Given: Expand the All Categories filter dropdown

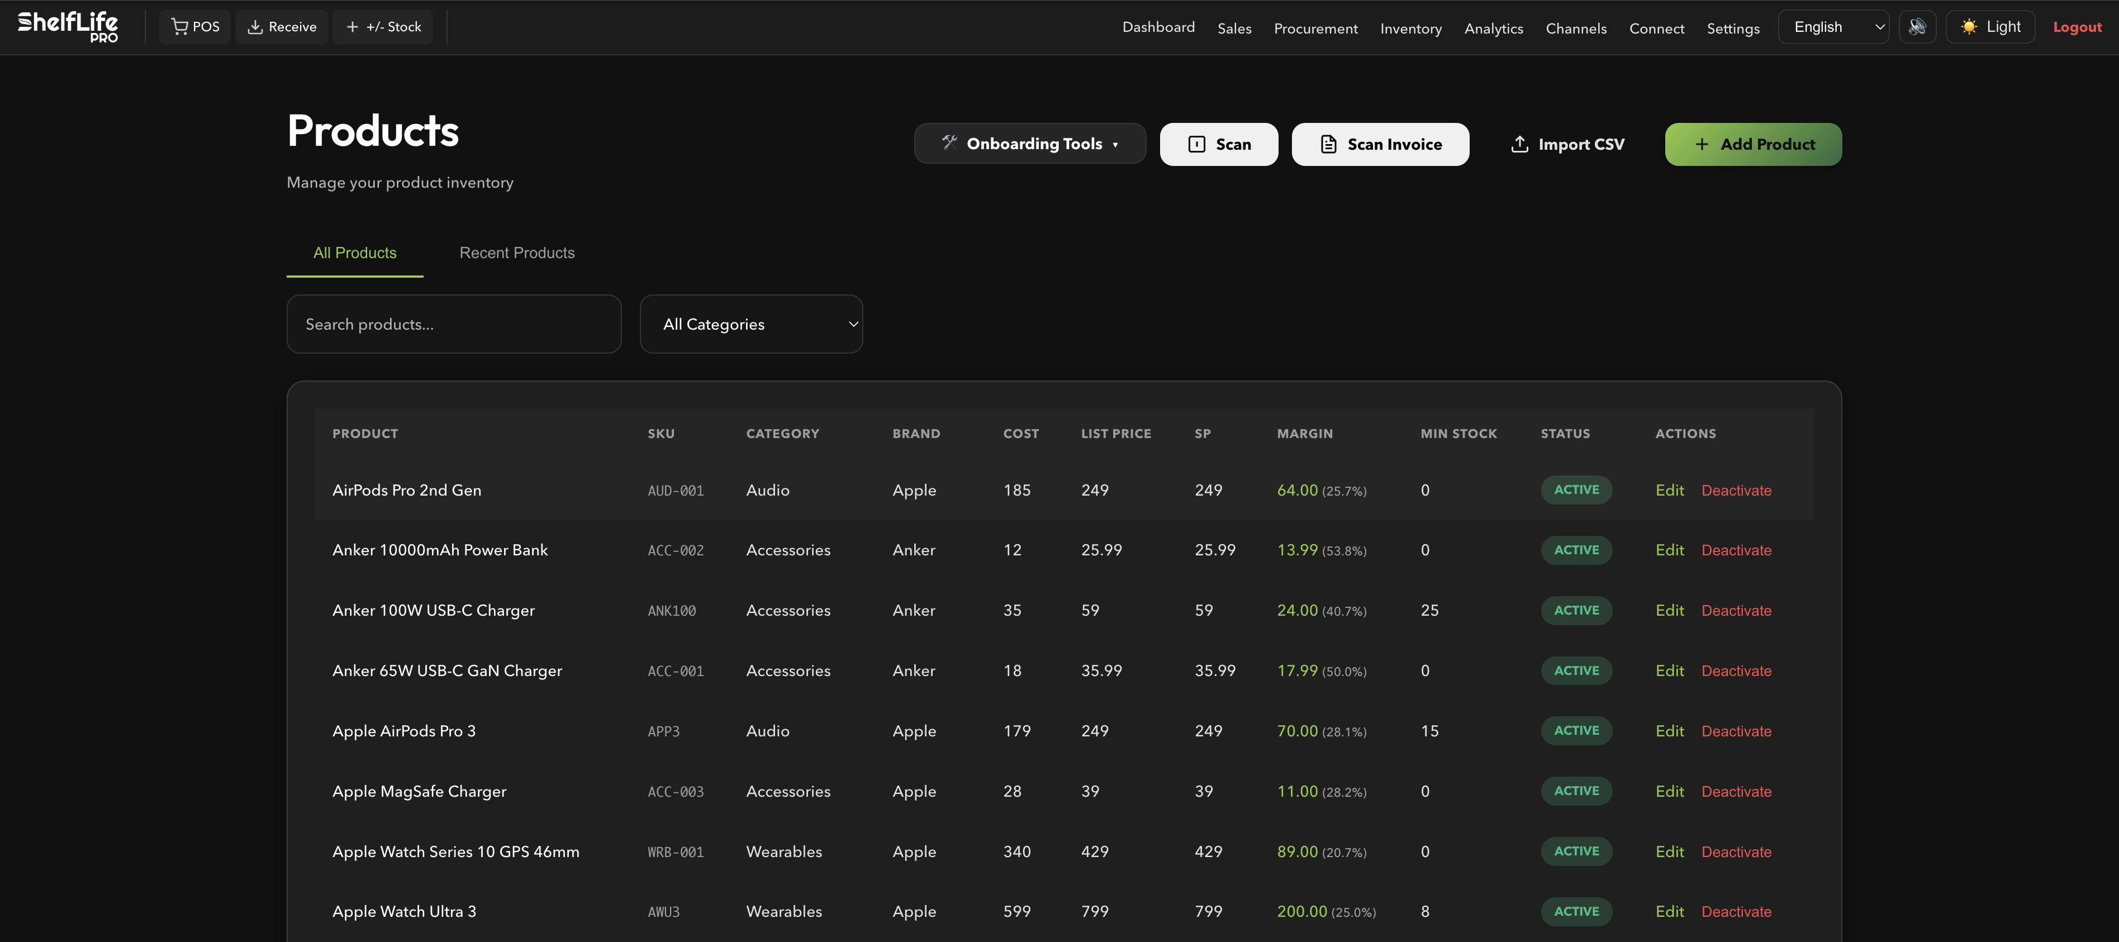Looking at the screenshot, I should click(750, 323).
